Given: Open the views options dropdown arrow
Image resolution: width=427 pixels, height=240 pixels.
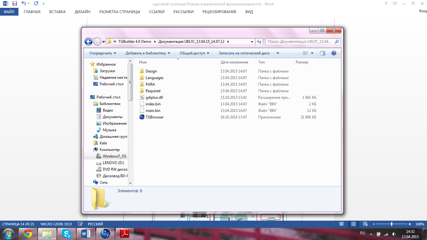Looking at the screenshot, I should coord(312,53).
